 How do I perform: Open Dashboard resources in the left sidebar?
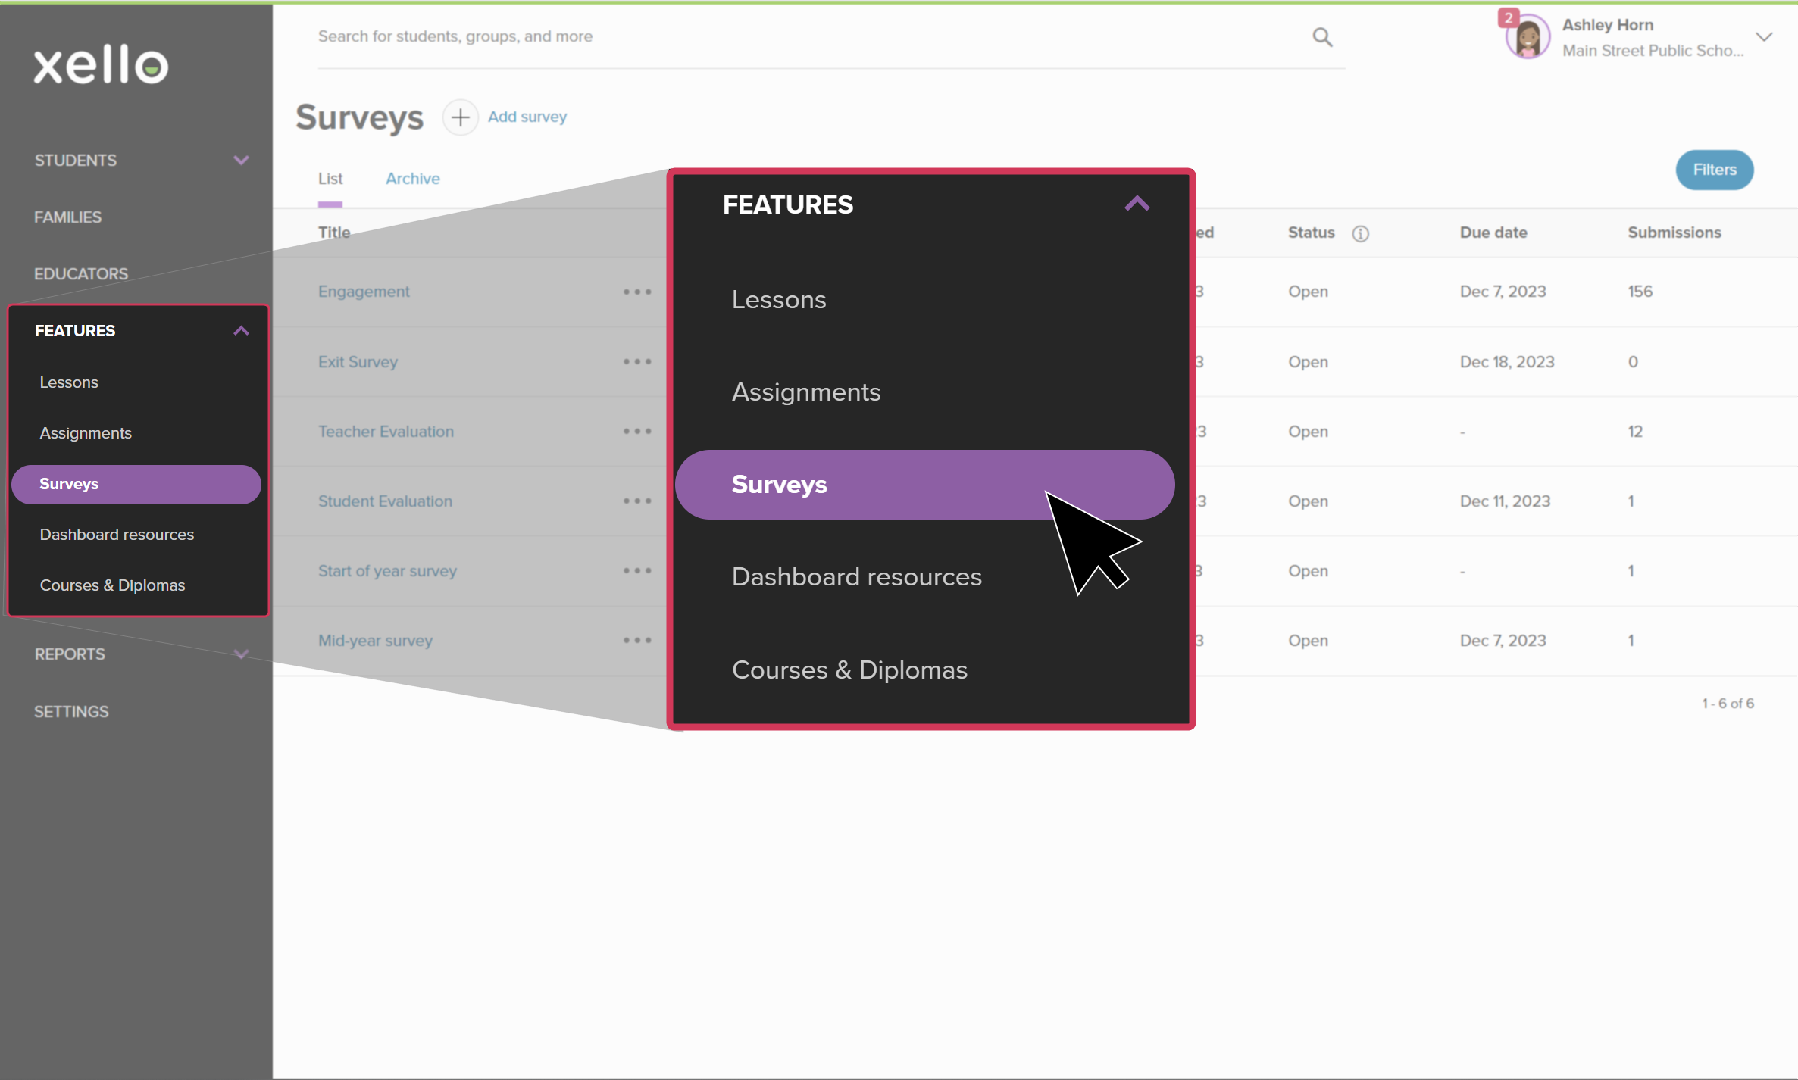tap(117, 535)
